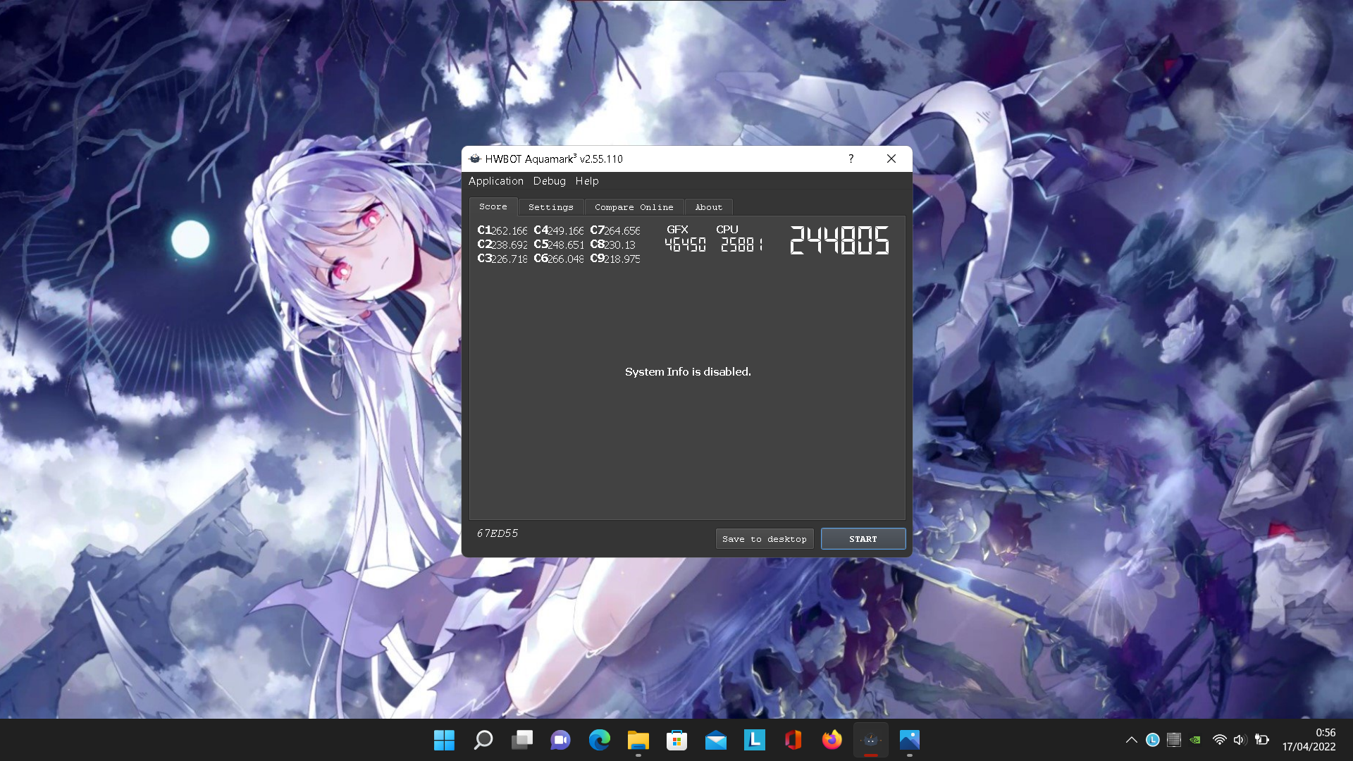Select the C8 value 230.13

(620, 245)
